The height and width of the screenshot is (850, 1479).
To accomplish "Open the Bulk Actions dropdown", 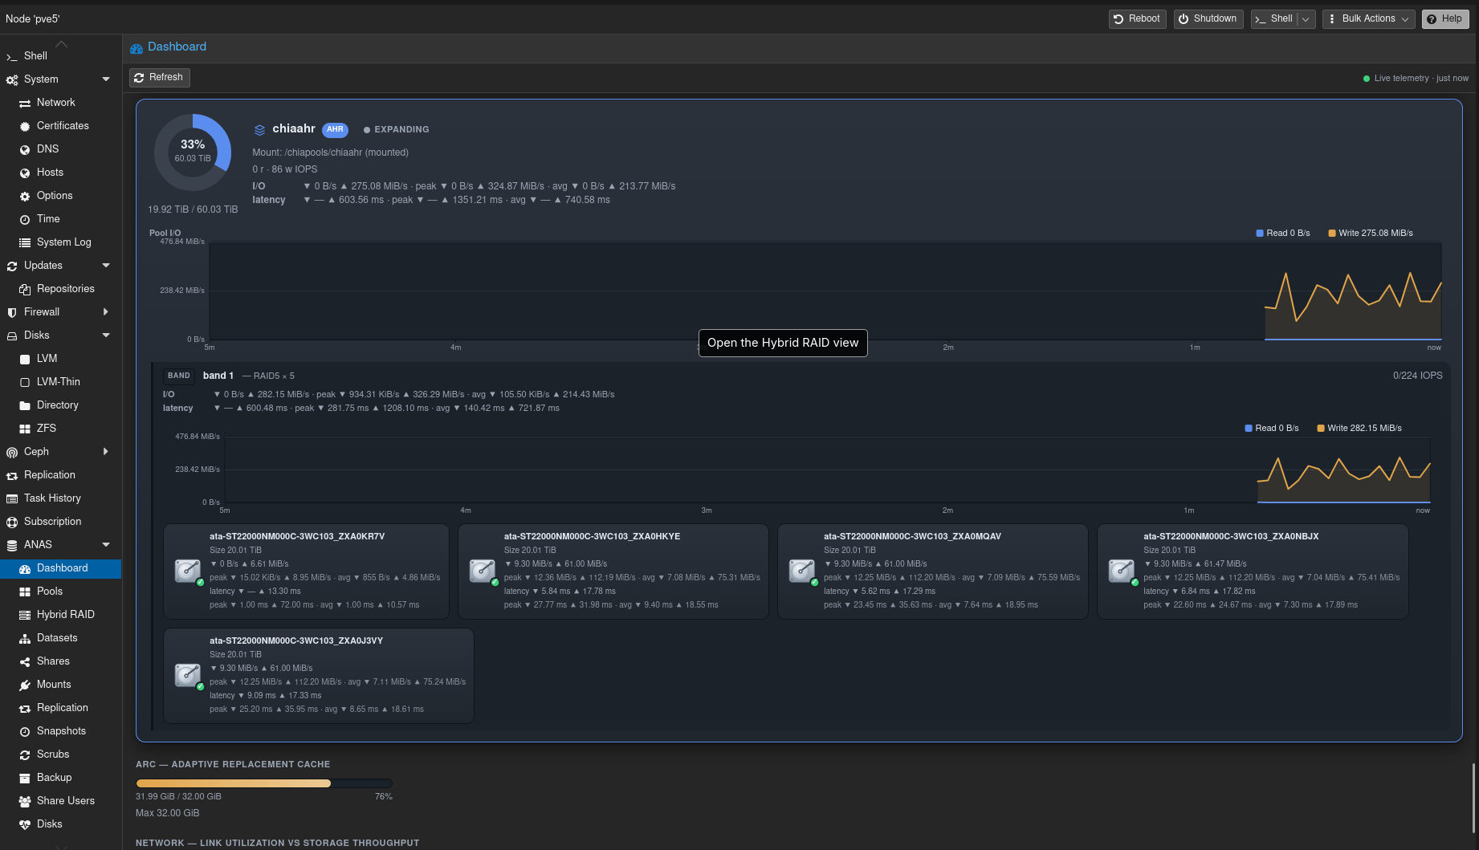I will pos(1368,18).
